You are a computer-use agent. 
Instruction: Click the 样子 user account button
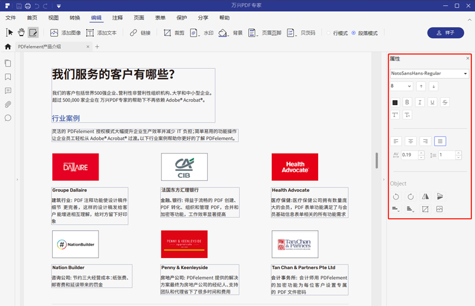point(445,33)
